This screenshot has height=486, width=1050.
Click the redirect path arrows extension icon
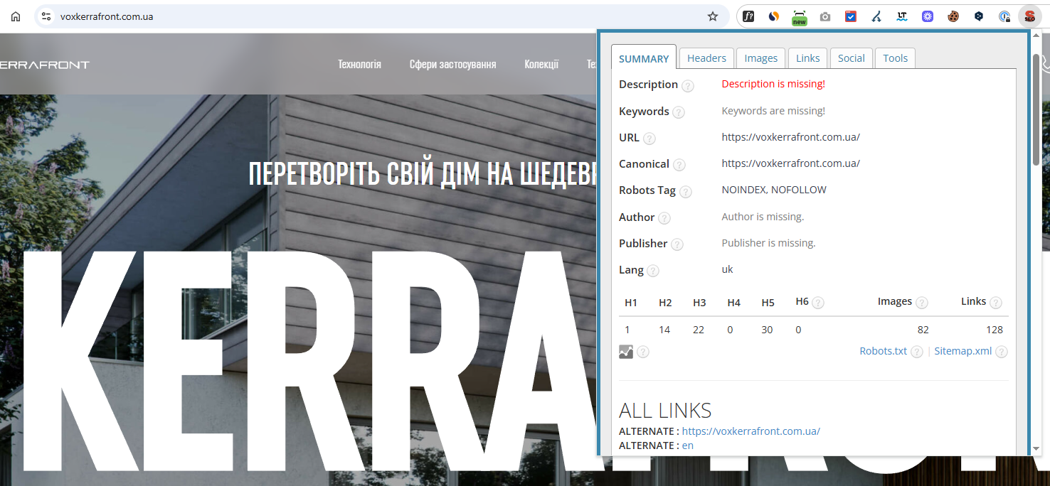[x=876, y=16]
